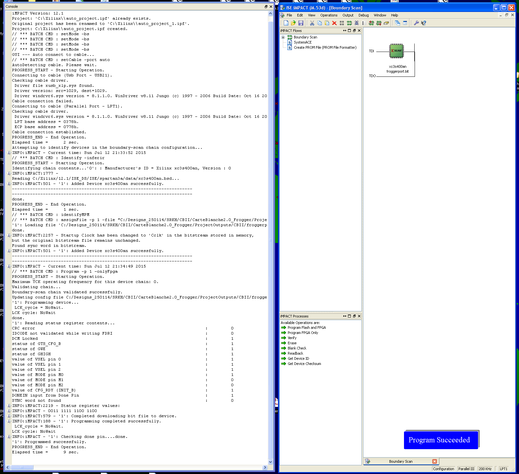519x474 pixels.
Task: Close the Boundary Scan tab
Action: 435,461
